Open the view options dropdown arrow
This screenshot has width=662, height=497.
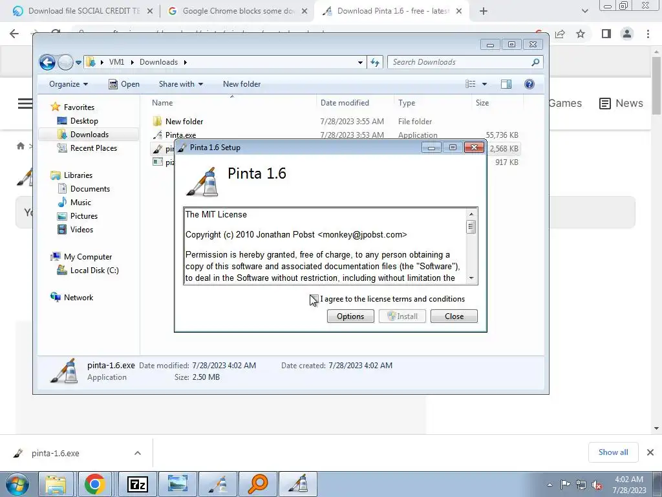point(484,84)
